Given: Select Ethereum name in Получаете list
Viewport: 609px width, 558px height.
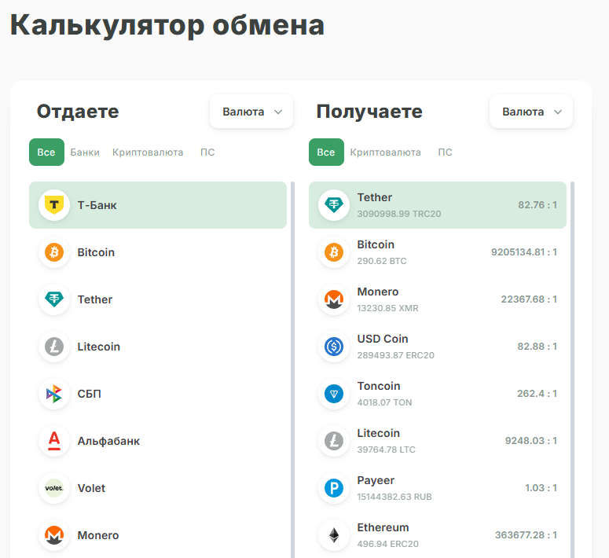Looking at the screenshot, I should click(383, 527).
